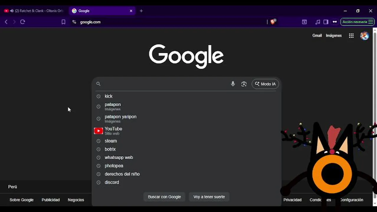Select the YouTube Sitio web suggestion

click(186, 131)
